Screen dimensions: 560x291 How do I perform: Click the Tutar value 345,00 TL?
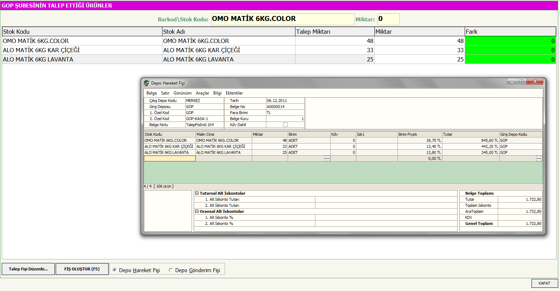(471, 152)
